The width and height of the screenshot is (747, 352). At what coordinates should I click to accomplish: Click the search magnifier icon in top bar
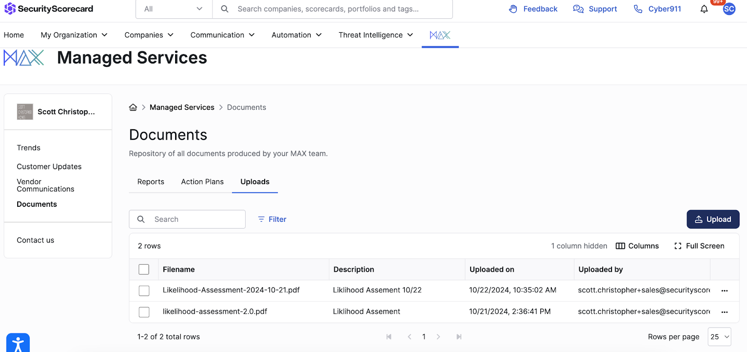[225, 9]
